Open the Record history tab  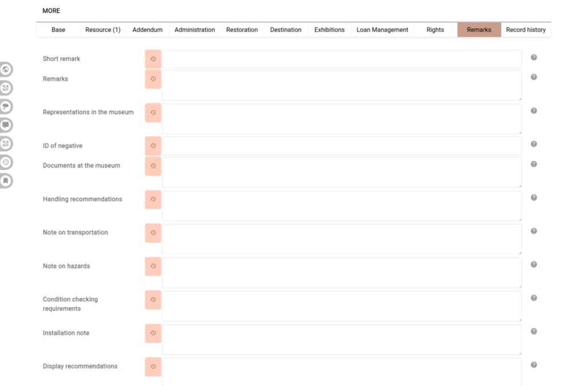point(526,30)
